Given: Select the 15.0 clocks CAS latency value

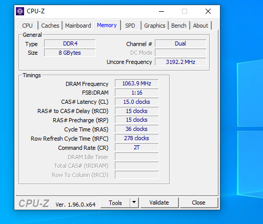Looking at the screenshot, I should [137, 102].
